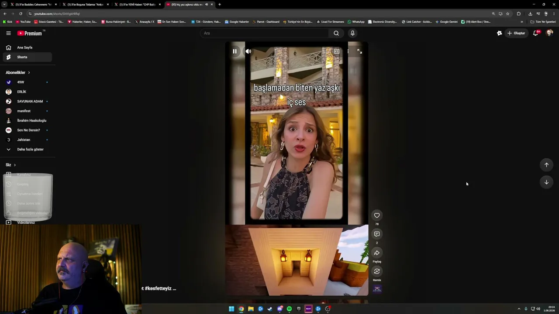Open the manifest channel subscription
This screenshot has height=314, width=559.
28,111
